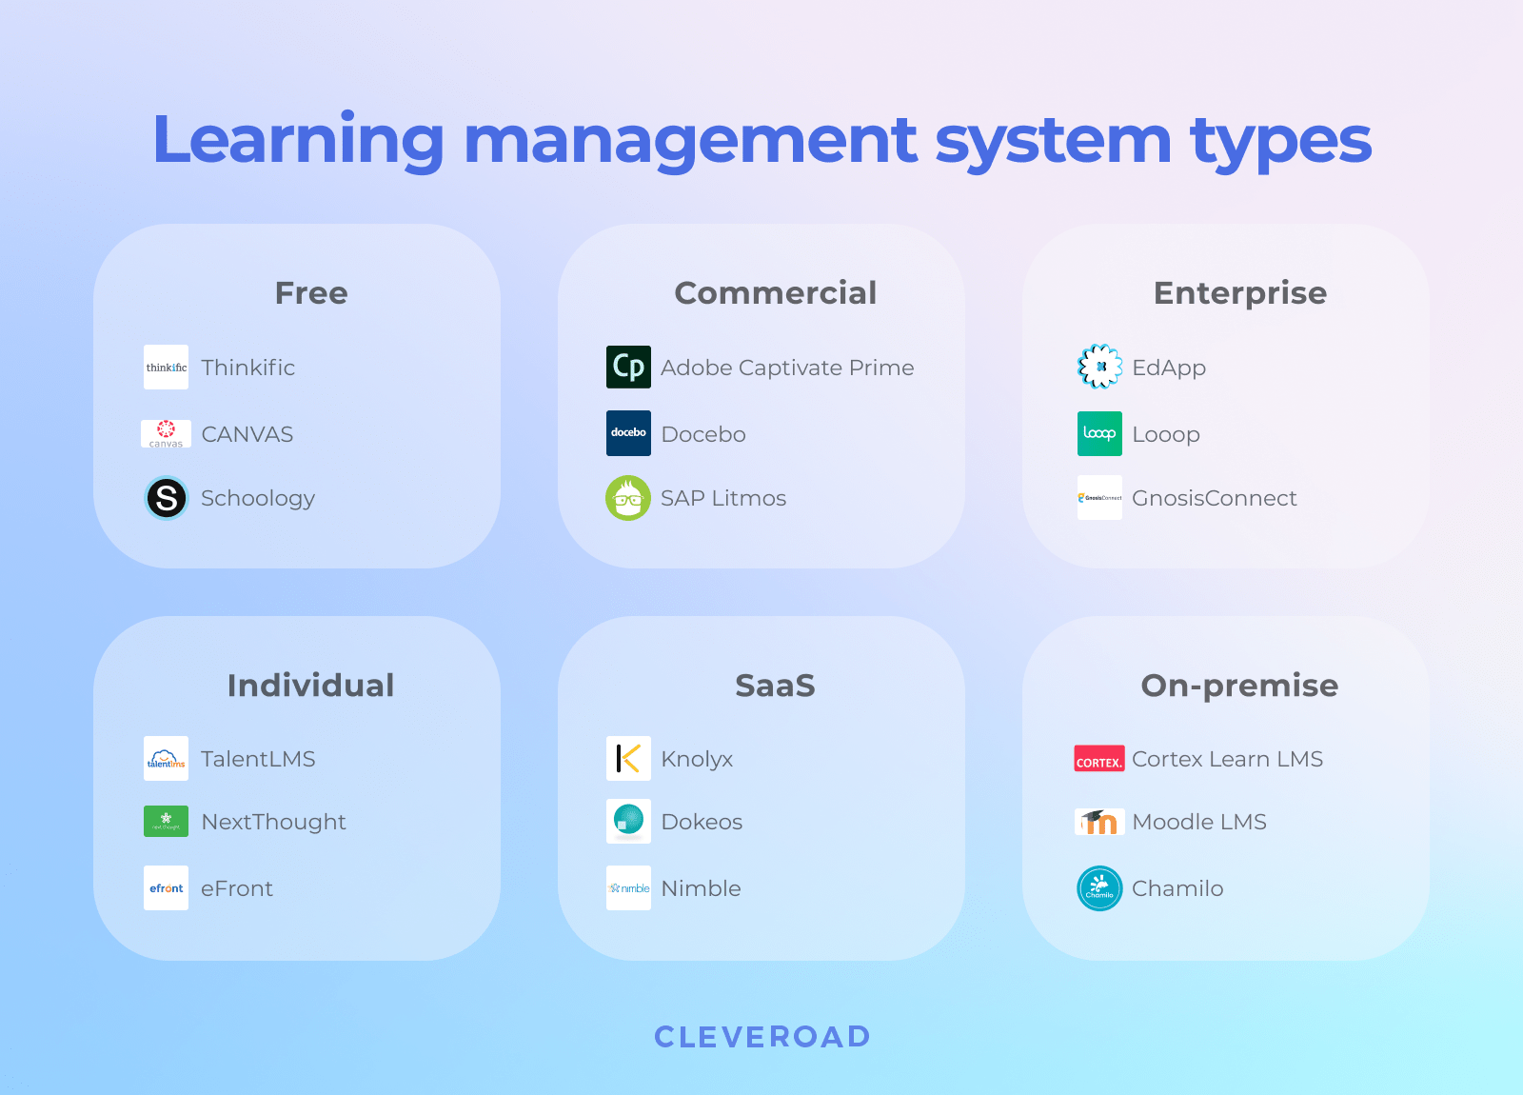Viewport: 1523px width, 1095px height.
Task: Click the SAP Litmos green icon
Action: tap(628, 498)
